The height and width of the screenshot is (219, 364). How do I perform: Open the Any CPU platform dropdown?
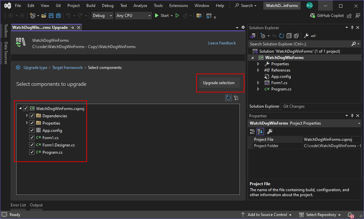coord(133,16)
